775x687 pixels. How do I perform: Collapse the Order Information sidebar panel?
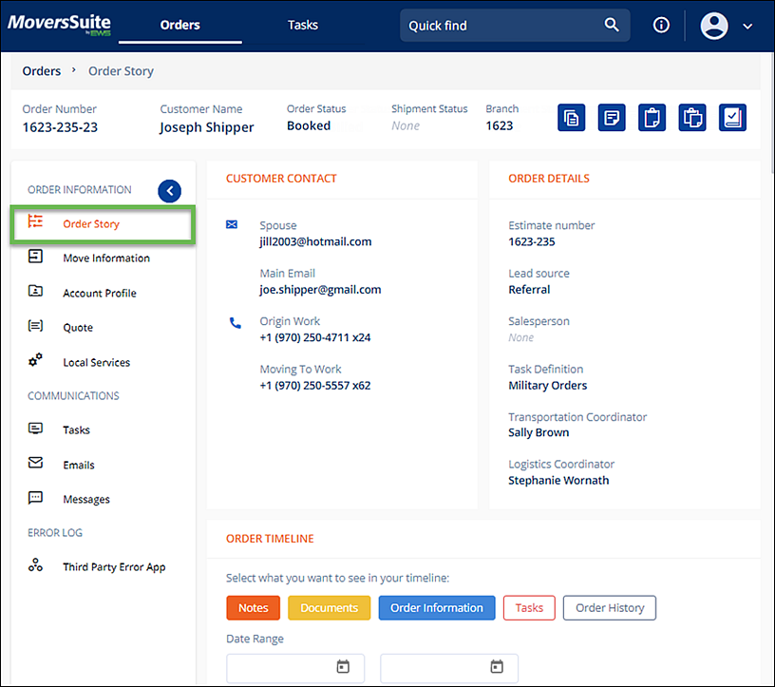point(169,191)
